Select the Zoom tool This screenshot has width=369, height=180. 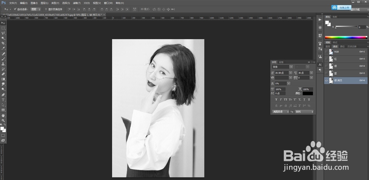pos(3,120)
